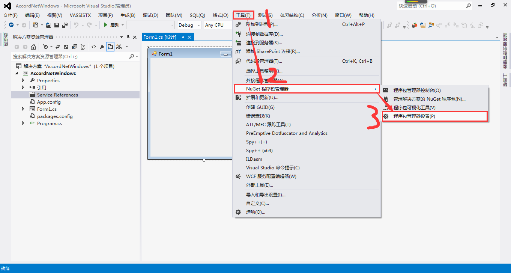
Task: Select 程序包可视化工具(V) submenu item
Action: click(434, 108)
